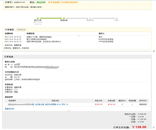Click the green progress arrow between steps
156x130 pixels.
pyautogui.click(x=51, y=18)
